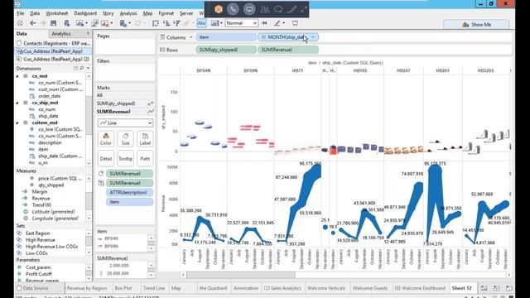Click the Detail mark card button
Image resolution: width=530 pixels, height=298 pixels.
click(105, 158)
